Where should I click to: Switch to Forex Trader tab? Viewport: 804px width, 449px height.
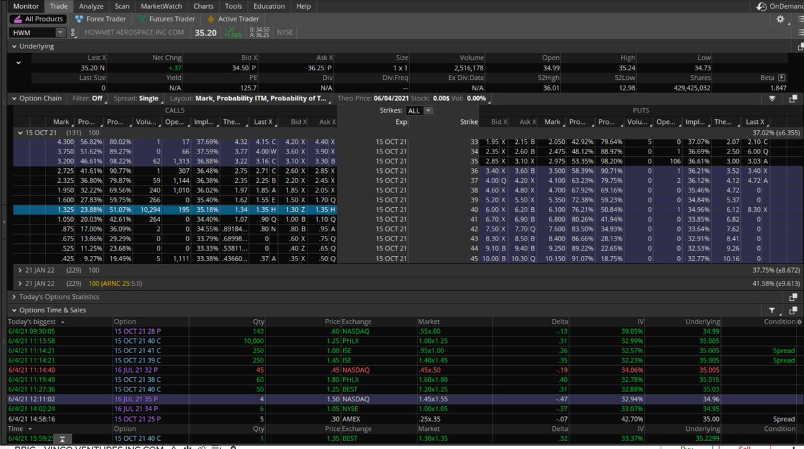(x=100, y=19)
